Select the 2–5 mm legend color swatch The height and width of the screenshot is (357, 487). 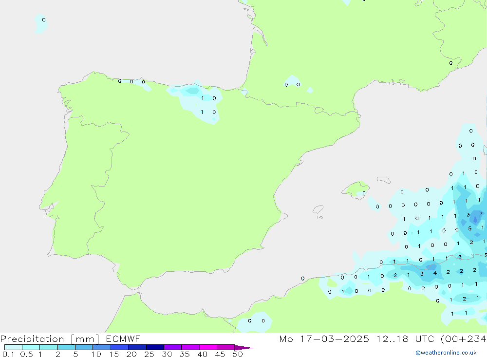point(66,347)
